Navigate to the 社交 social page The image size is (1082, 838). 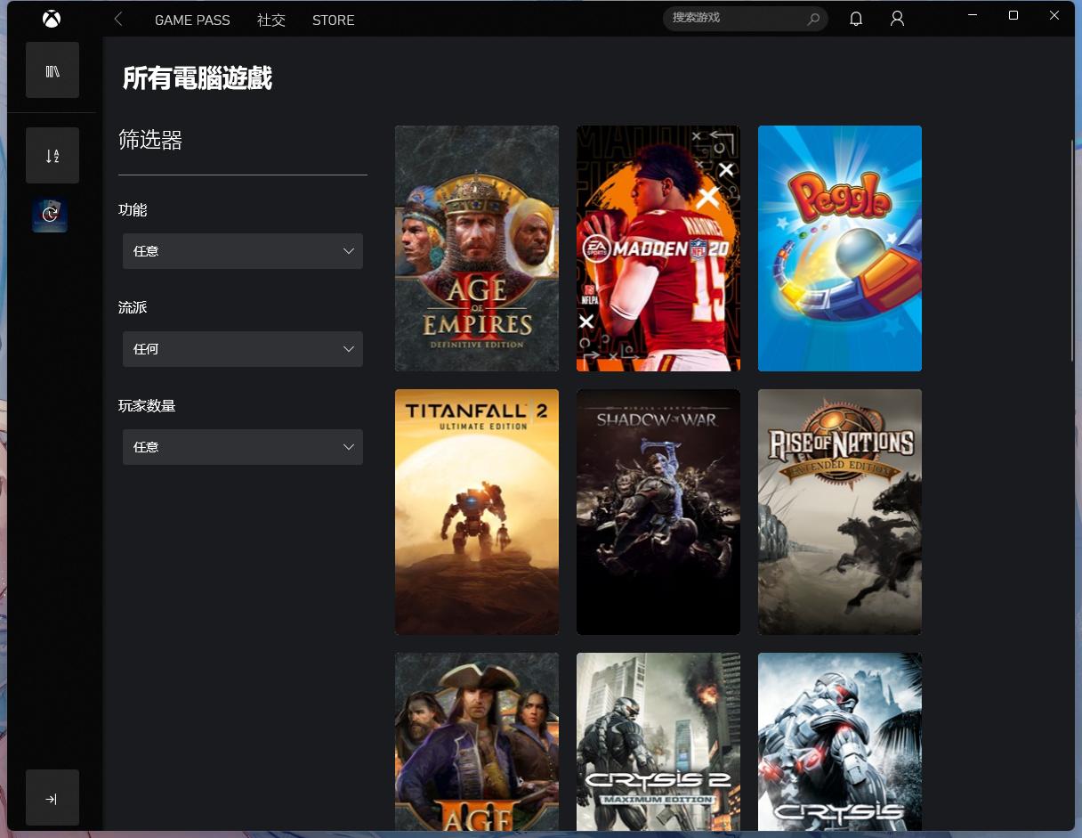point(271,20)
